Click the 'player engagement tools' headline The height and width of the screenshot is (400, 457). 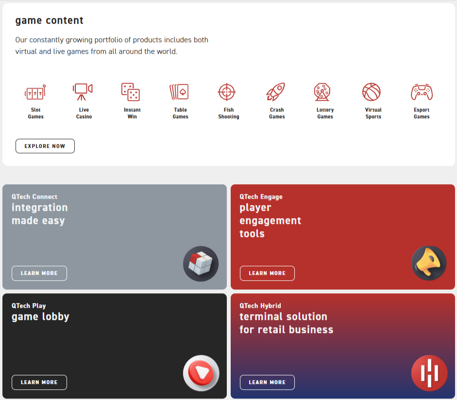(x=270, y=221)
